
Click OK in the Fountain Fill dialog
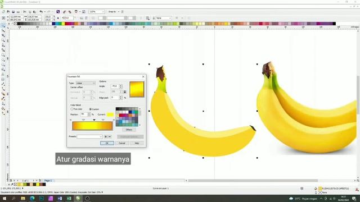tap(107, 143)
